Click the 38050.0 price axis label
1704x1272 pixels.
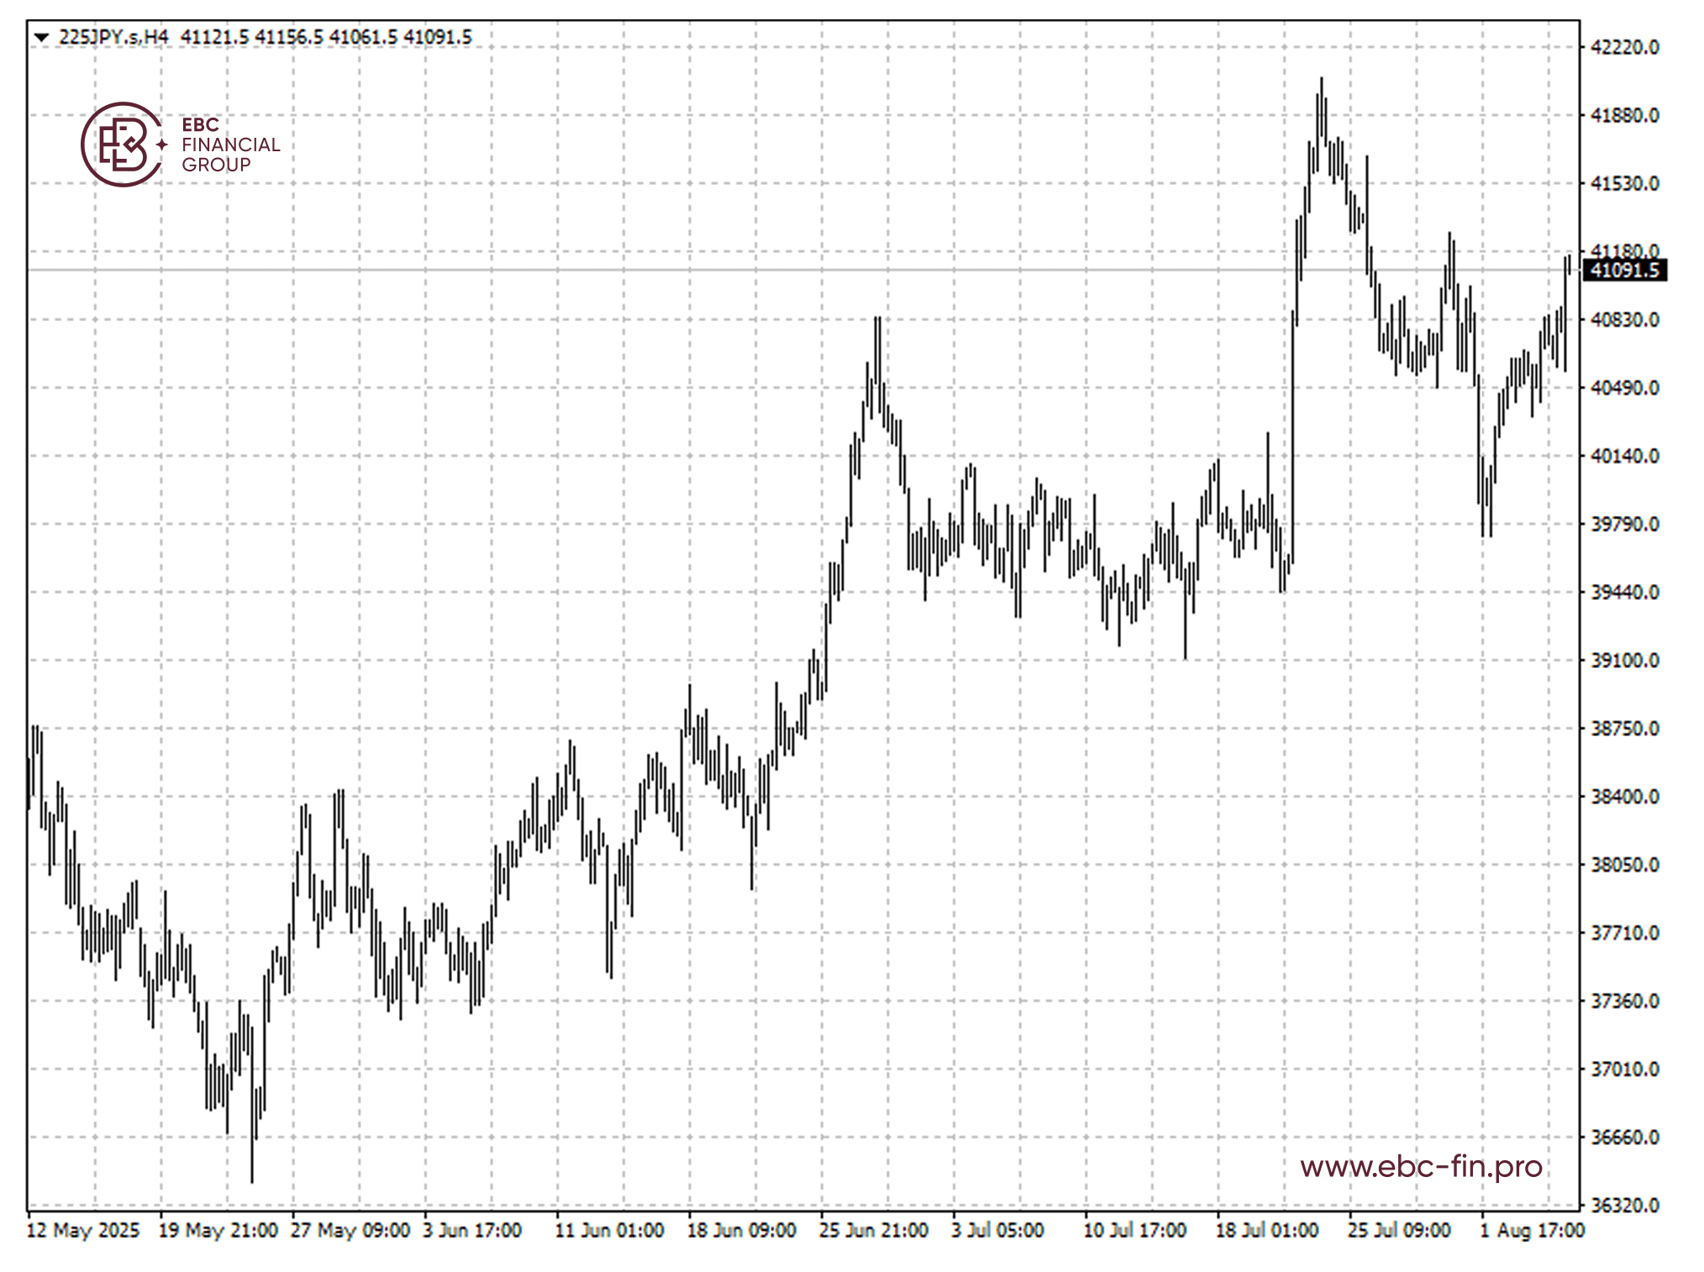tap(1624, 865)
